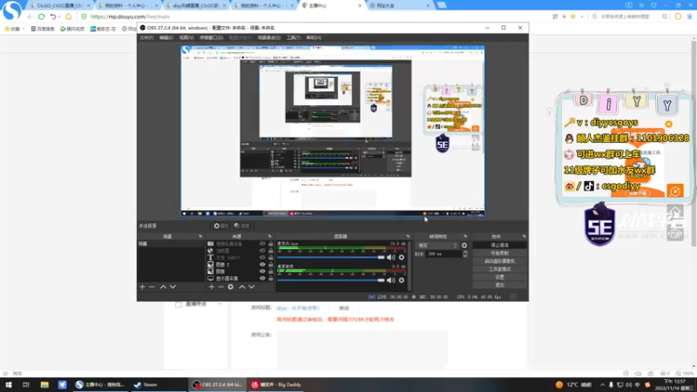Open File Explorer from the taskbar
Screen dimensions: 697x392
(x=44, y=384)
